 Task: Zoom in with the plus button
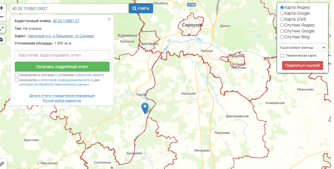pos(2,9)
